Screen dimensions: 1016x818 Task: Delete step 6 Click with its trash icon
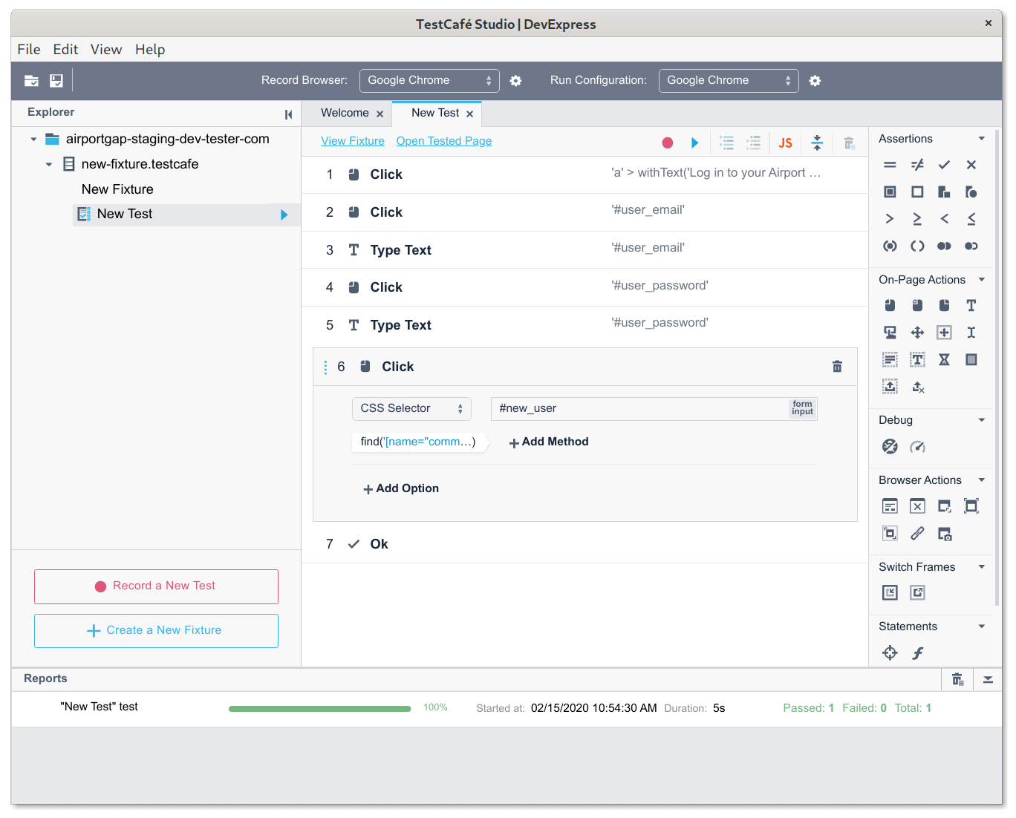[x=837, y=367]
